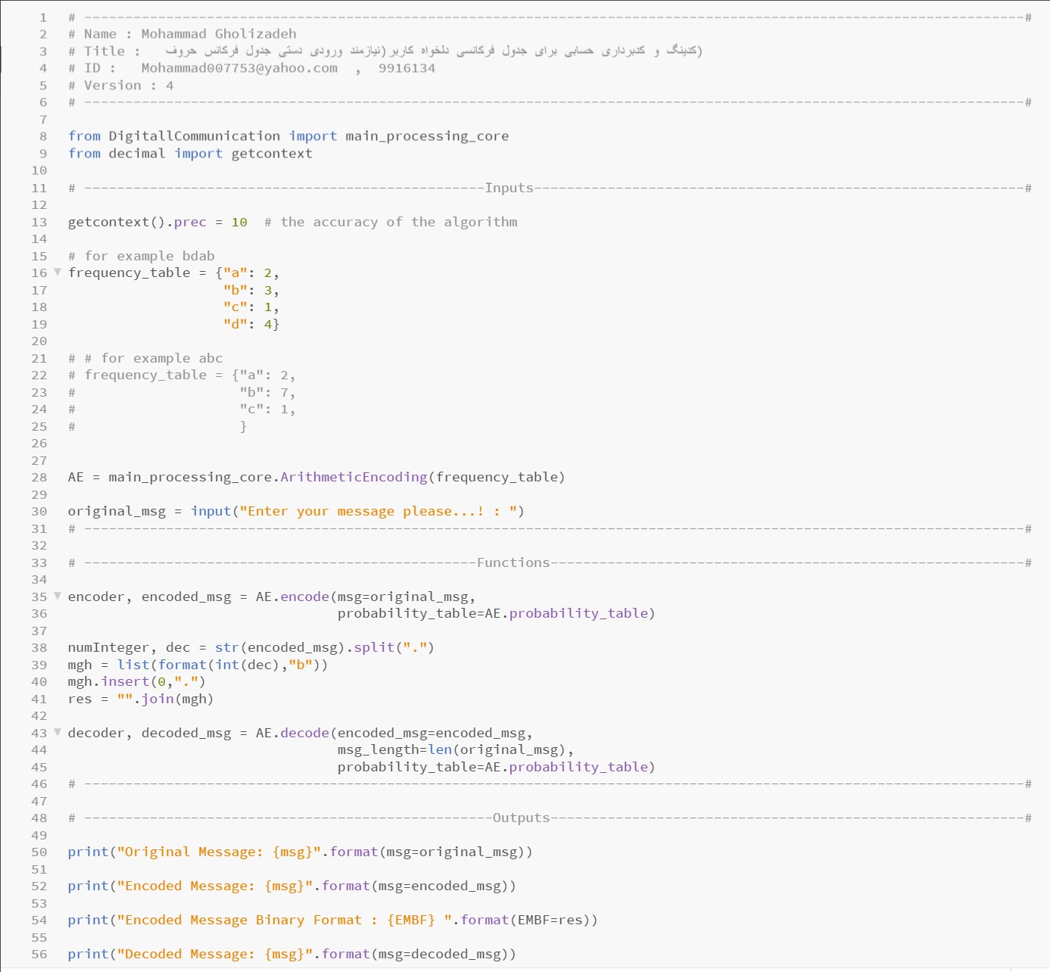The height and width of the screenshot is (972, 1050).
Task: Click main_processing_core in the import statement
Action: pos(427,136)
